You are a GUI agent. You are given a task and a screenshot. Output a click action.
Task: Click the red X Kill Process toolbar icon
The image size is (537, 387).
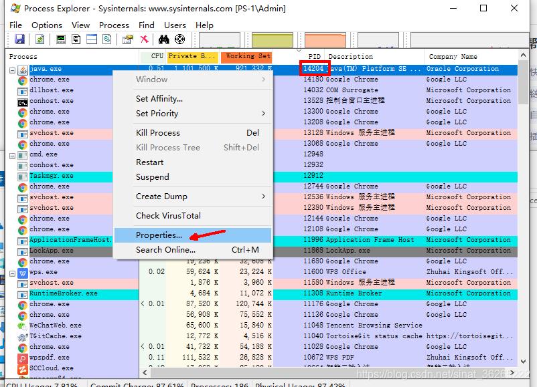click(x=144, y=39)
